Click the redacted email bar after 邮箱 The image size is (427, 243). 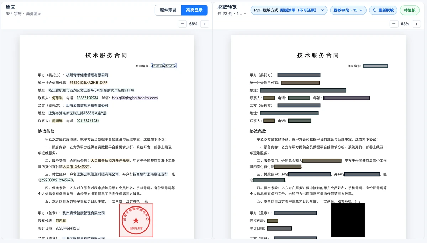point(347,98)
